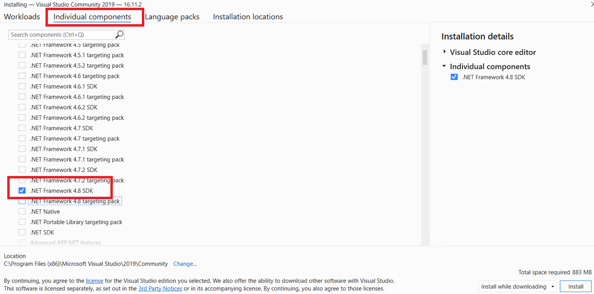Click the search magnifier icon
594x294 pixels.
point(119,34)
